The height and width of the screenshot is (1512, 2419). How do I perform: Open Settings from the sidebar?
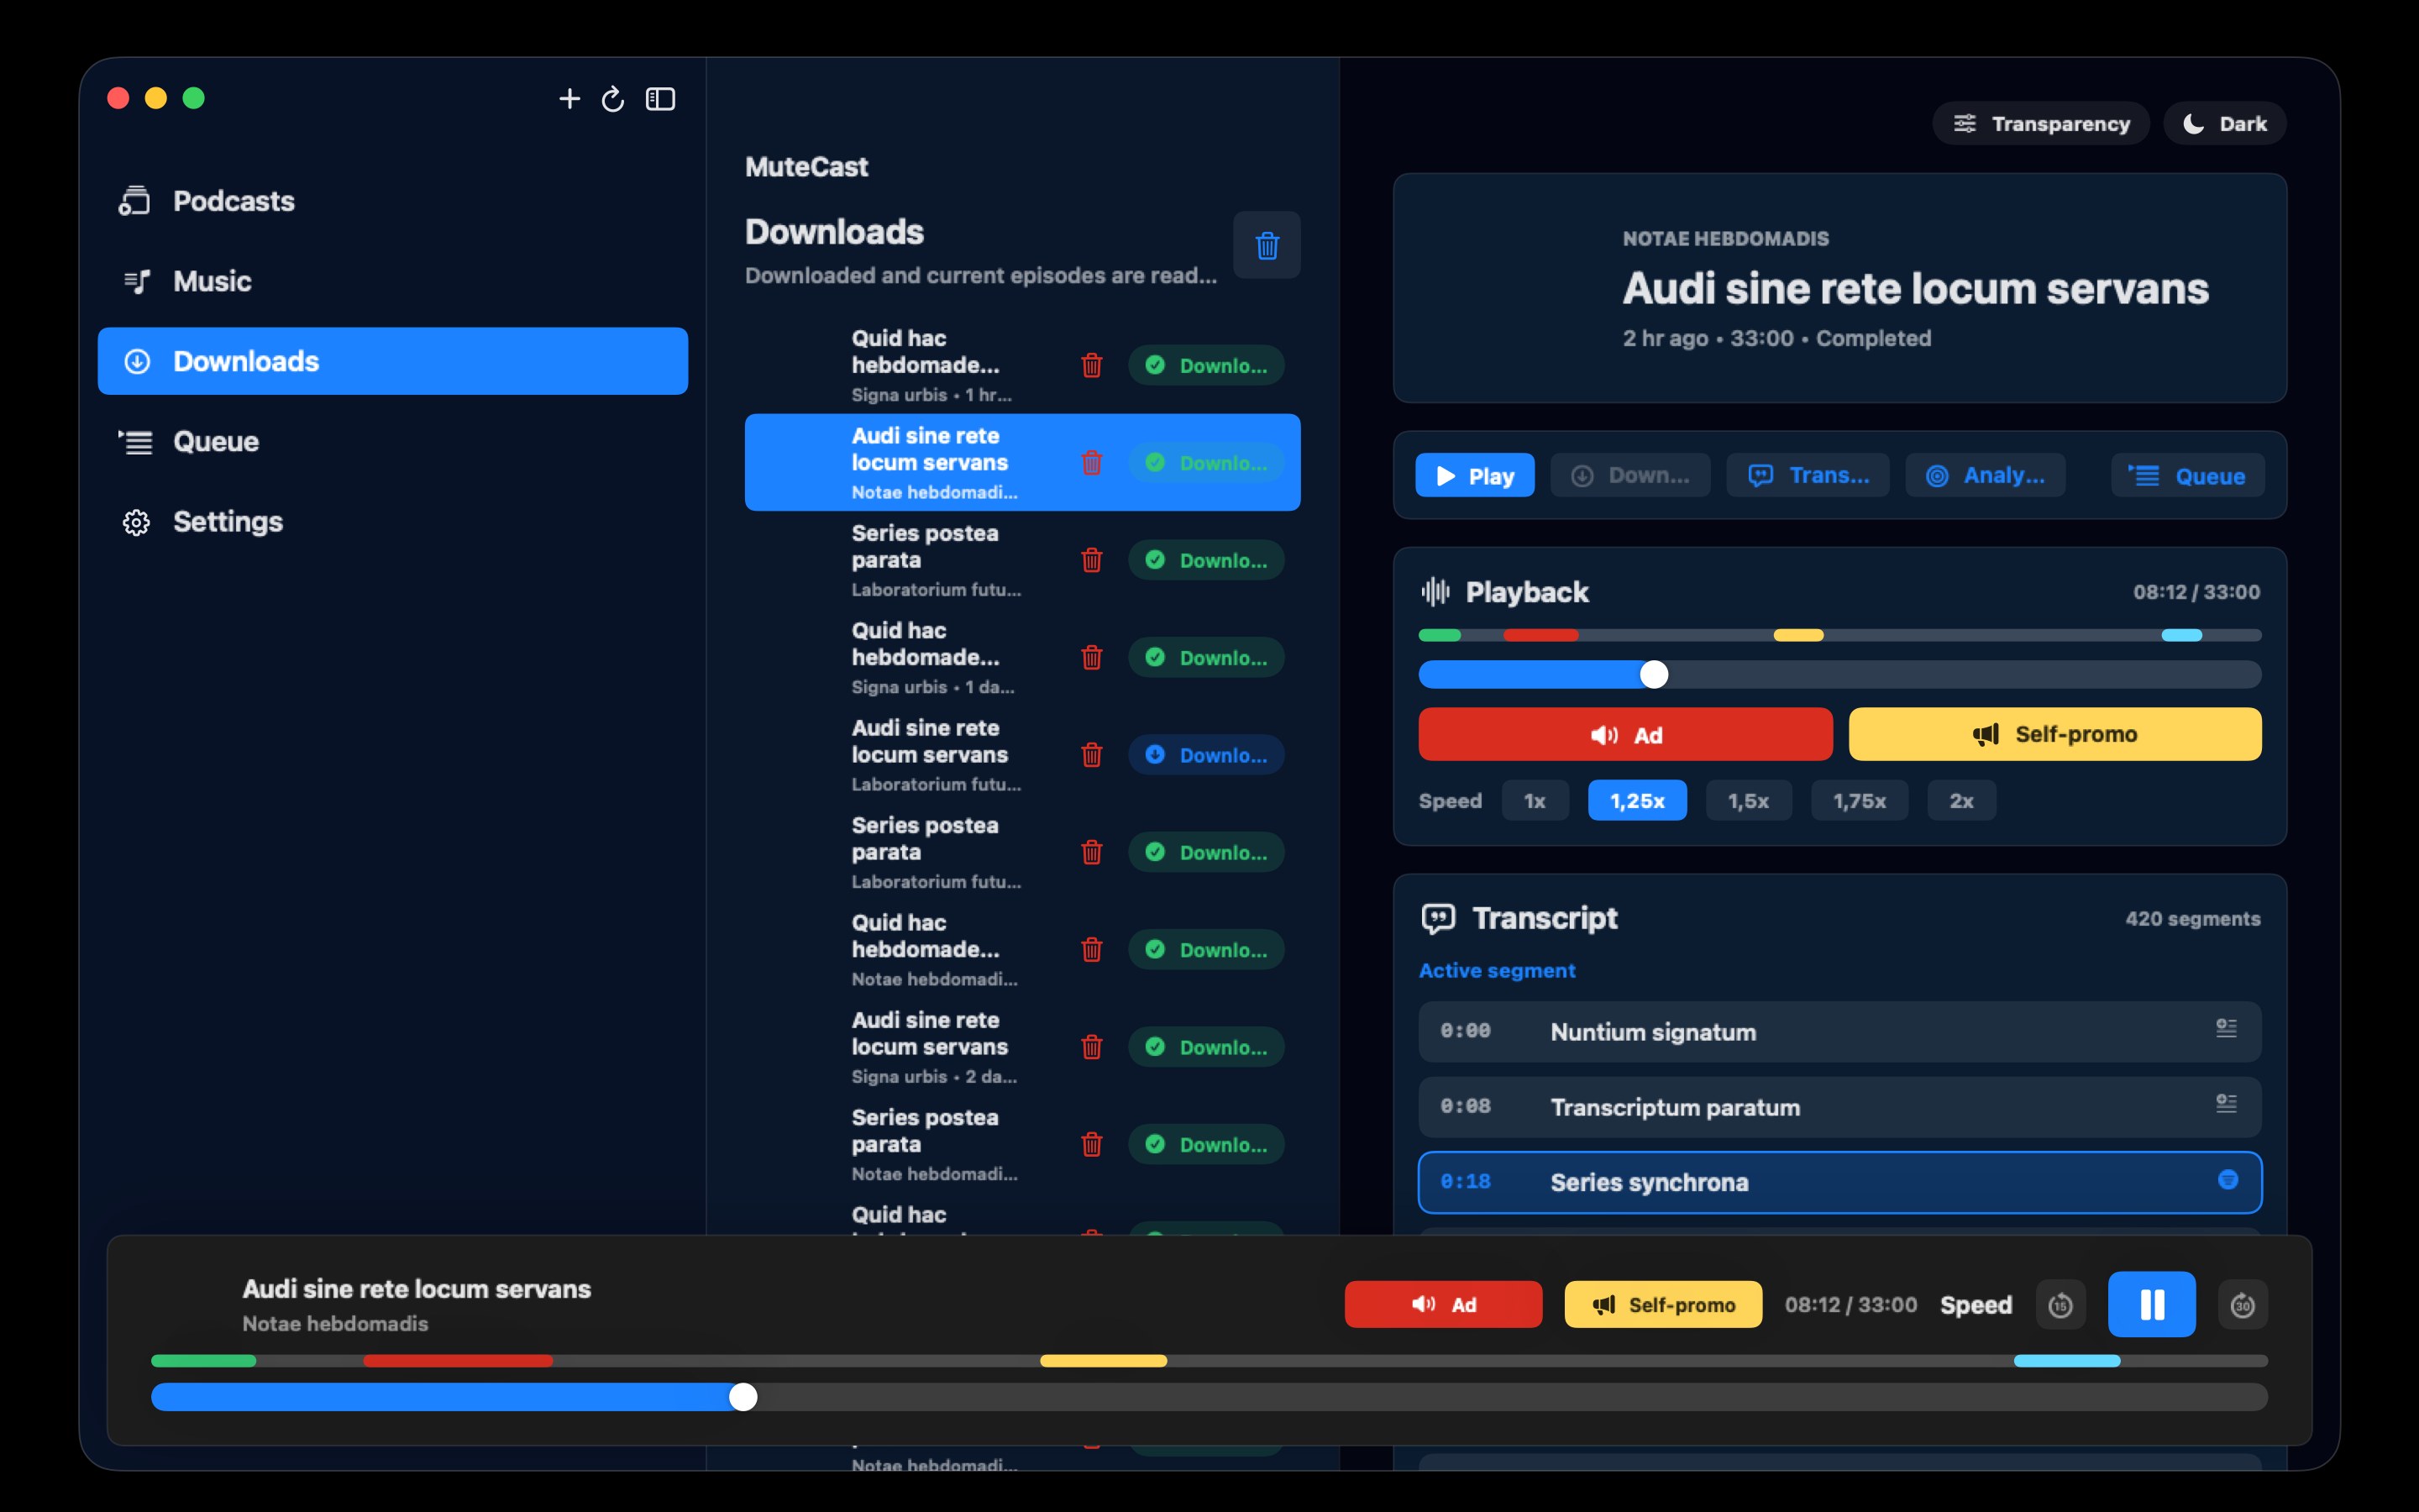point(393,521)
